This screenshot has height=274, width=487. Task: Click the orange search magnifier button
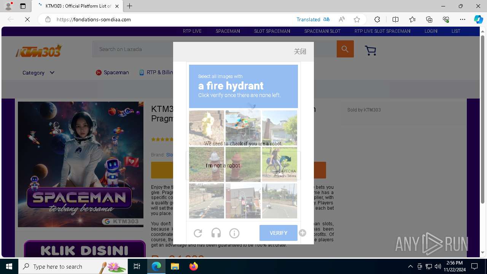345,49
